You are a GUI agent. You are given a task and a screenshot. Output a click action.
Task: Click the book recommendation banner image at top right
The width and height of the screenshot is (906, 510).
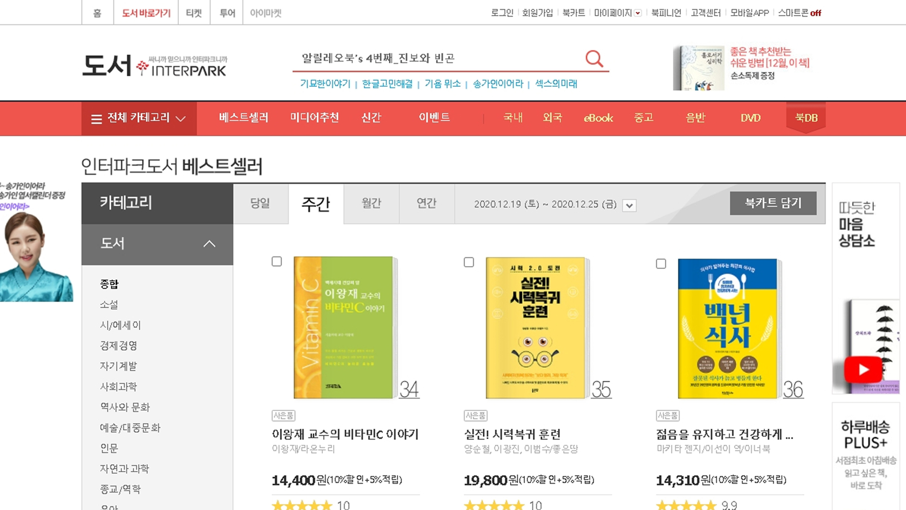(x=698, y=68)
